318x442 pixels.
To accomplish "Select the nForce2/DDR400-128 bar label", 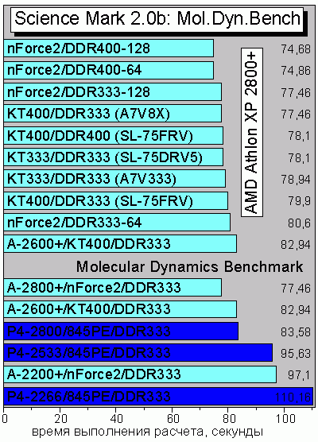I will pyautogui.click(x=79, y=48).
